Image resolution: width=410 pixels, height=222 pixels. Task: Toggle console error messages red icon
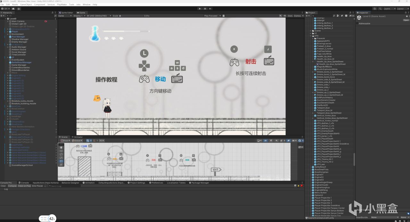click(x=302, y=185)
